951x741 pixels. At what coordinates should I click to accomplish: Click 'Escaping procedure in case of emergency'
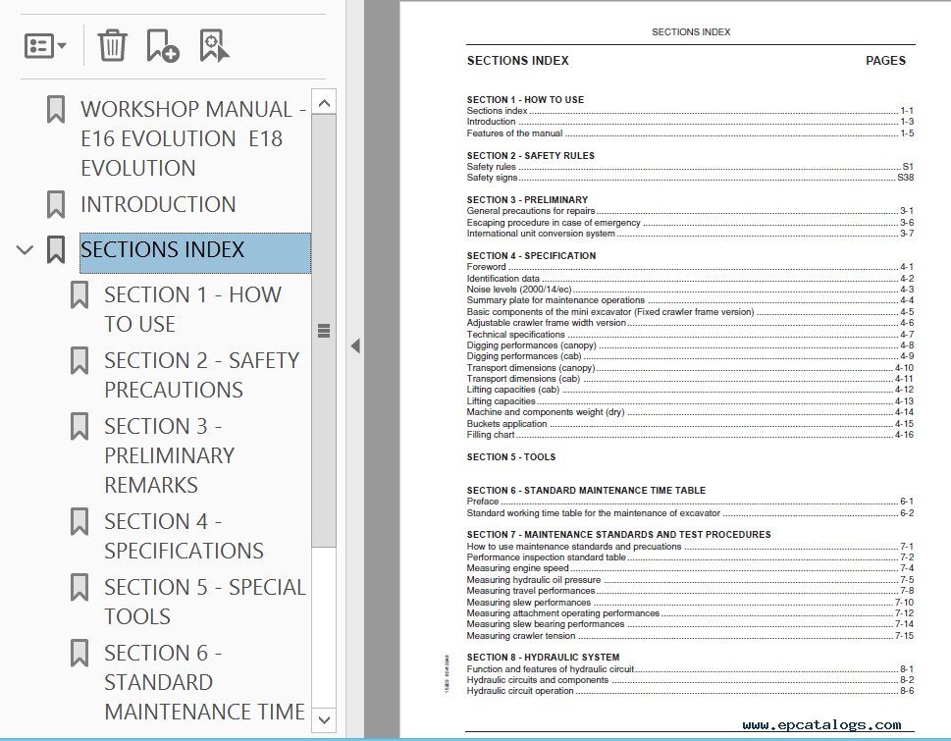[x=690, y=222]
